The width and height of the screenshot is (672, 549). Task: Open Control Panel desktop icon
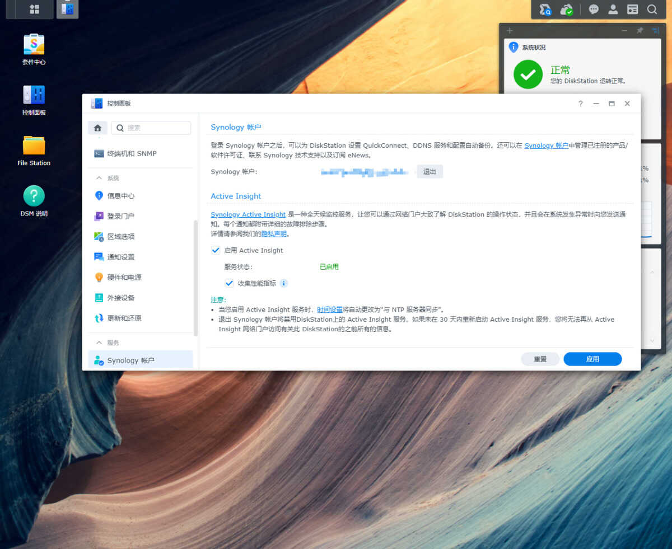coord(34,95)
